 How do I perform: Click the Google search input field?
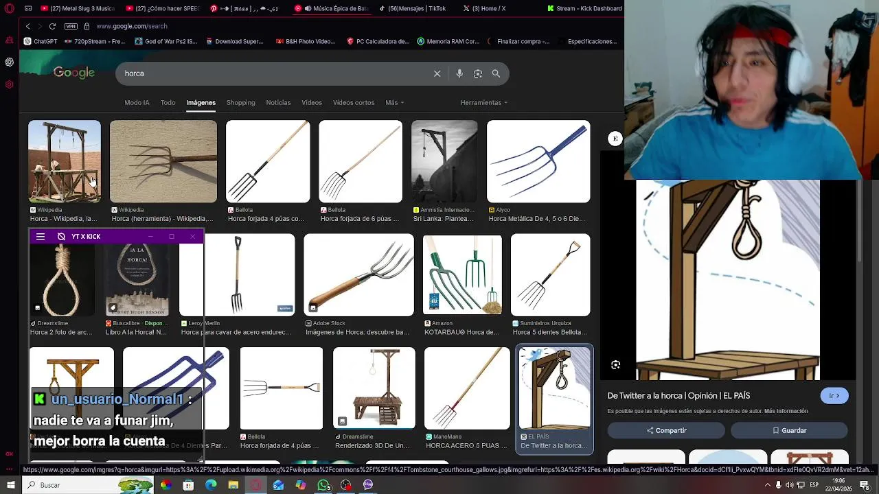[275, 73]
